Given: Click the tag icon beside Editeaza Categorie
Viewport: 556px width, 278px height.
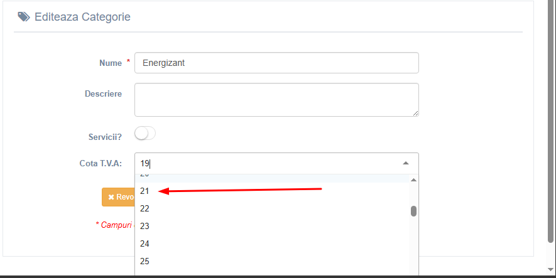Looking at the screenshot, I should click(x=24, y=17).
